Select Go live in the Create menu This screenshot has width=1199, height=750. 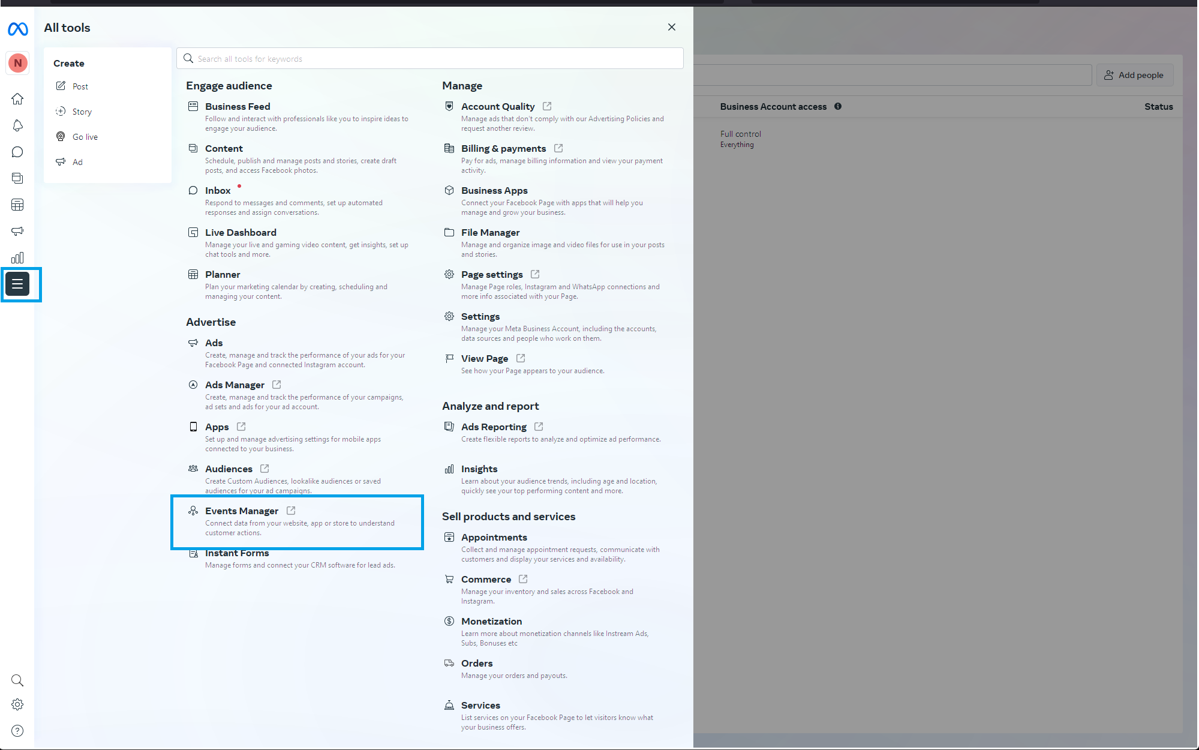(85, 137)
